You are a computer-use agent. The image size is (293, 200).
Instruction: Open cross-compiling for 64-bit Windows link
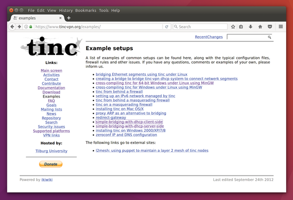[x=155, y=83]
